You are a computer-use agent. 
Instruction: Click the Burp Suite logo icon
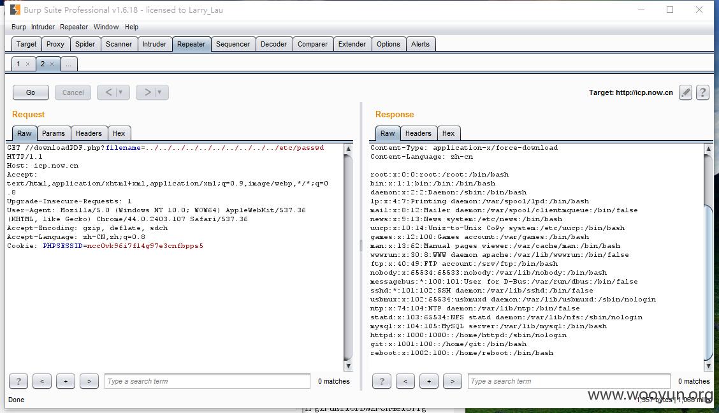(x=15, y=10)
